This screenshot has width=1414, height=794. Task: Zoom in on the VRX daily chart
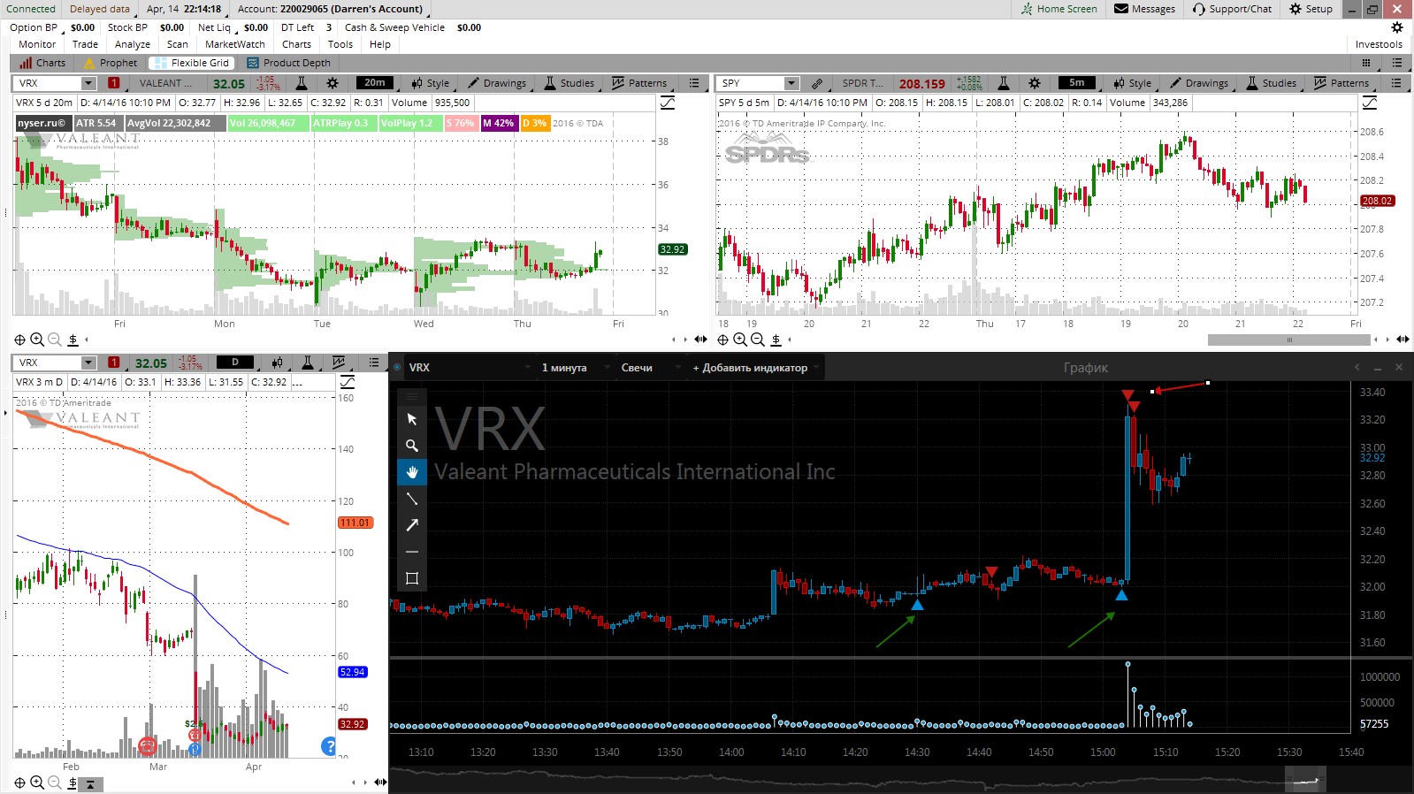point(37,783)
